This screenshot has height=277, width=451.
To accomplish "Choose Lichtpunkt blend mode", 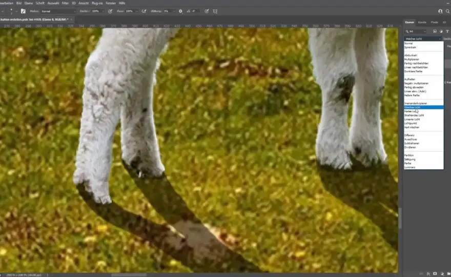I will click(x=423, y=123).
